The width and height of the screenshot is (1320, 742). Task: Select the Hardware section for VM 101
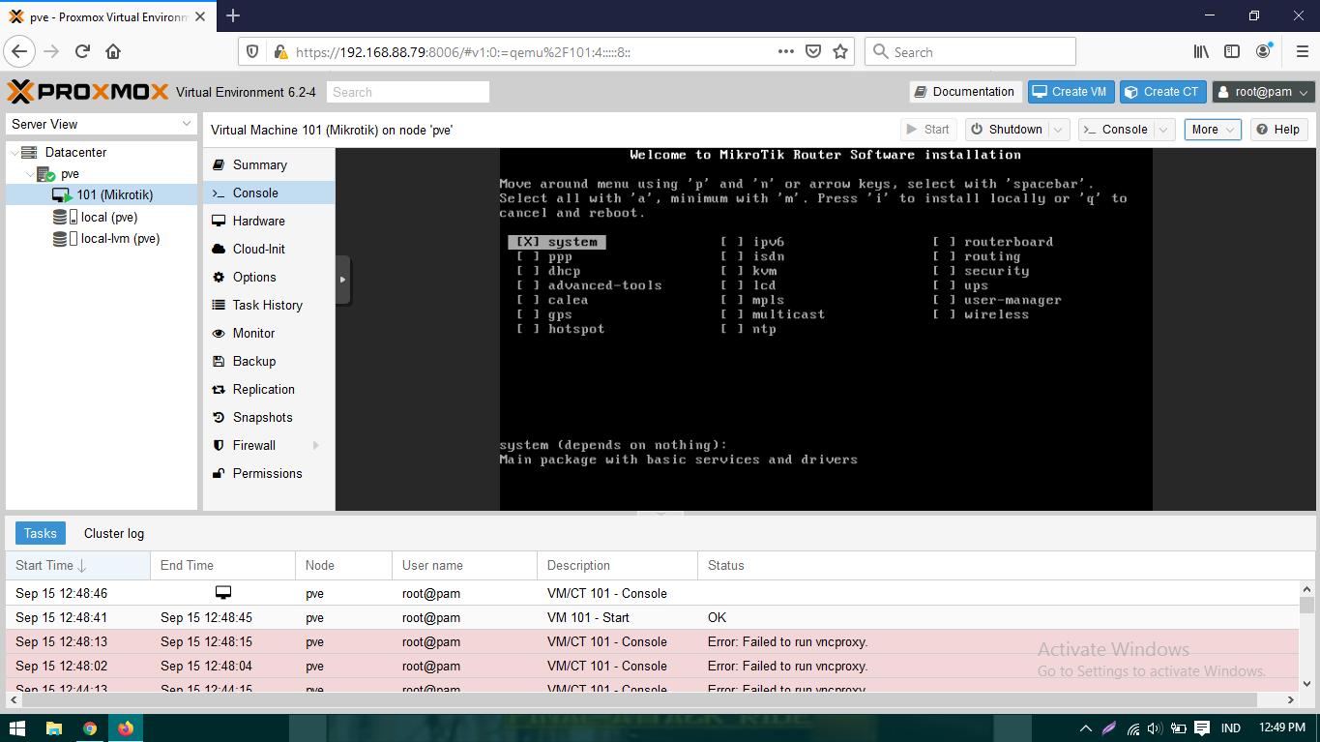pyautogui.click(x=255, y=221)
